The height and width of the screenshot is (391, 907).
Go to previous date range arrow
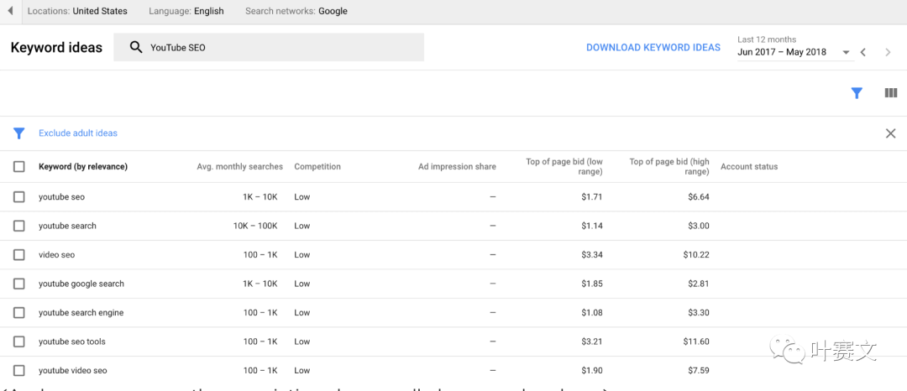[863, 52]
